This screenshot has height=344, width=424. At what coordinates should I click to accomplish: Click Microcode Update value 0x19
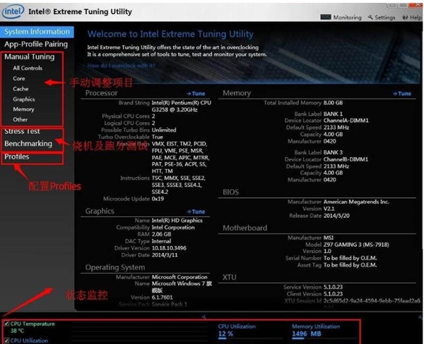pos(158,199)
